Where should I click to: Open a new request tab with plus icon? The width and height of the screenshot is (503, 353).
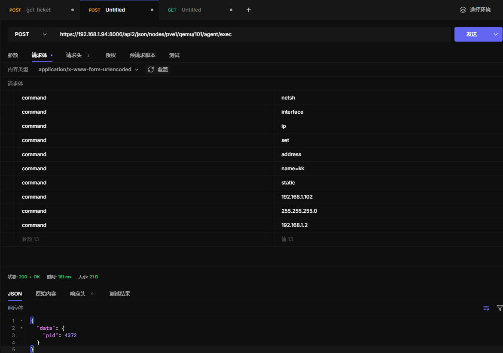248,10
